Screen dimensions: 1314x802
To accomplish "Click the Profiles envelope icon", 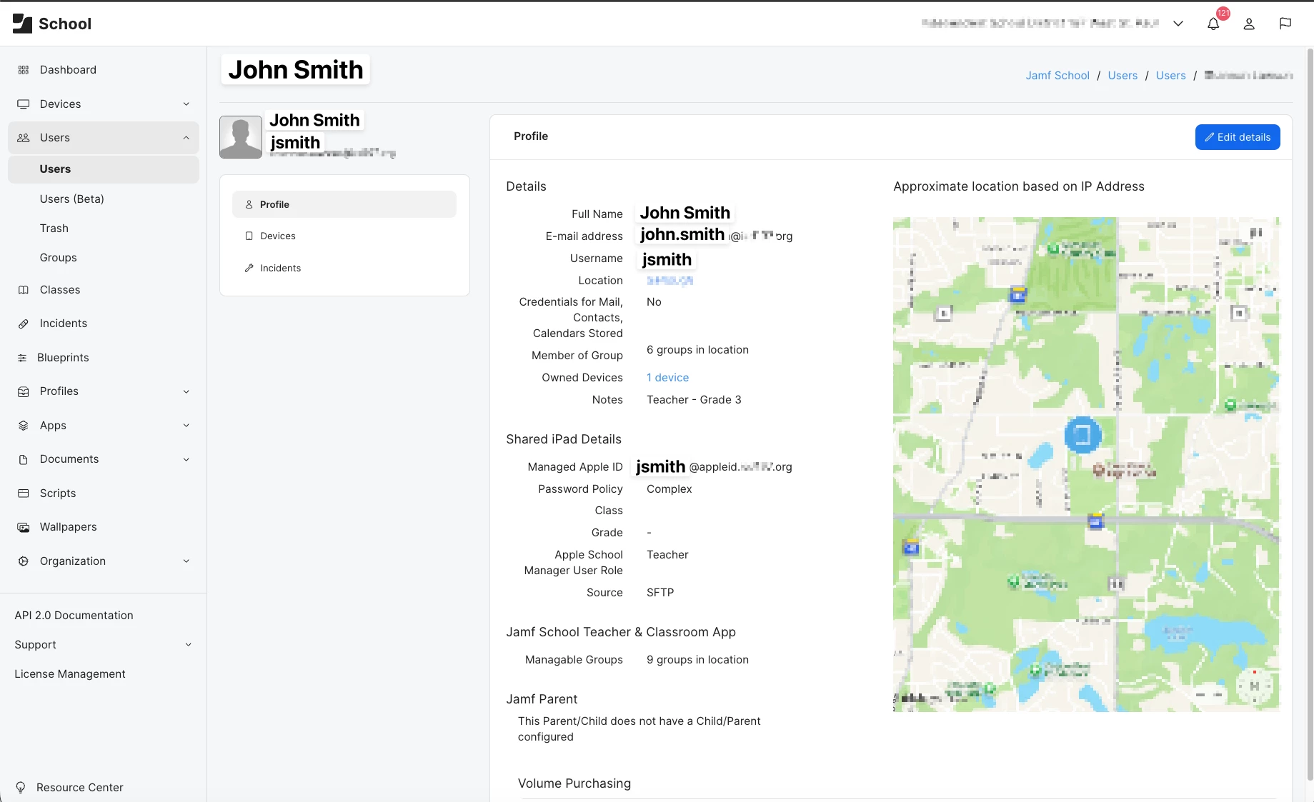I will (24, 391).
